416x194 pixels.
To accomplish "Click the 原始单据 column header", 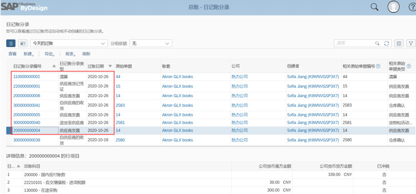I will [124, 66].
